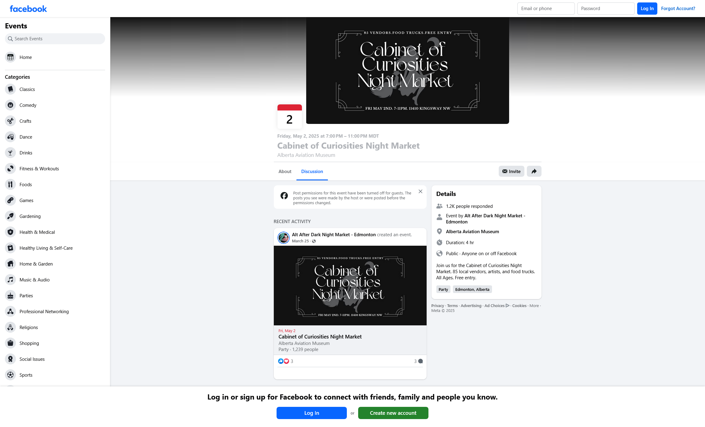Expand the More footer menu
Image resolution: width=705 pixels, height=427 pixels.
click(x=534, y=306)
